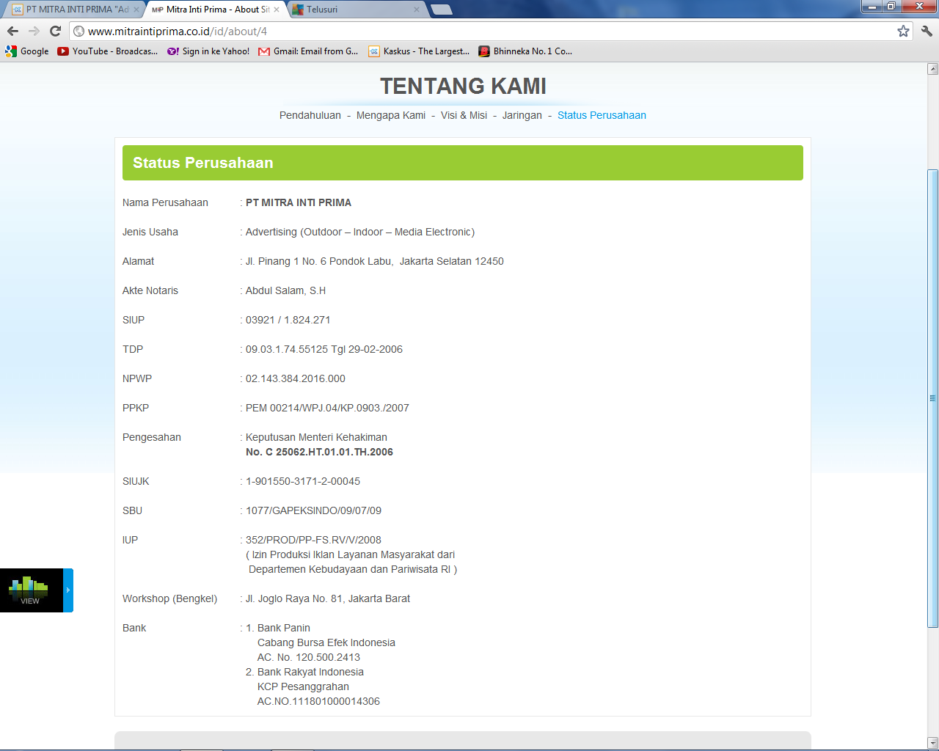Click the company name PT MITRA INTI PRIMA
This screenshot has width=939, height=751.
pyautogui.click(x=299, y=202)
